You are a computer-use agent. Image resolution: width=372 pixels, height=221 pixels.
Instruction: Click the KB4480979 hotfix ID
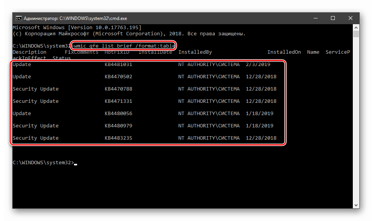tap(119, 125)
